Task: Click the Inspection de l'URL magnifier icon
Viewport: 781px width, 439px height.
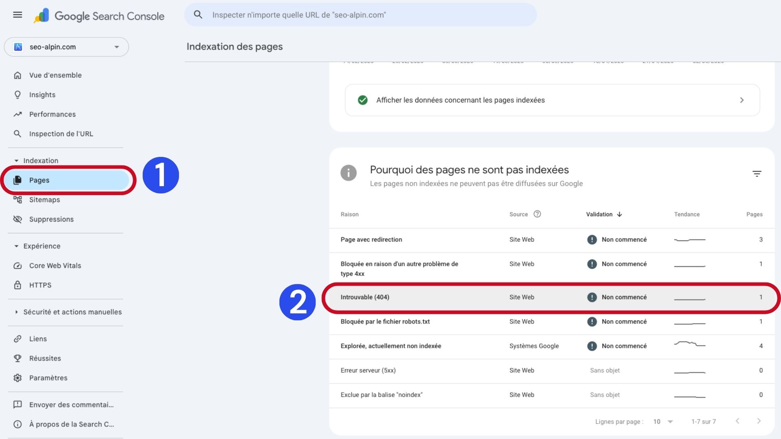Action: [17, 134]
